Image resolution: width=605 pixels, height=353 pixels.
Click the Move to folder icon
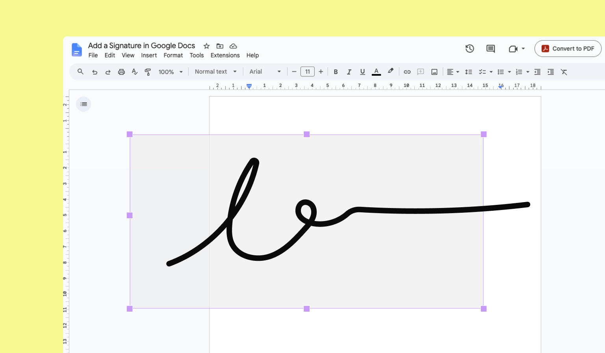click(x=220, y=46)
